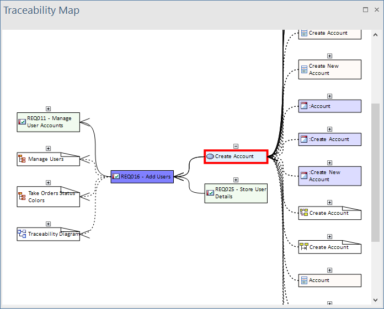This screenshot has width=384, height=309.
Task: Click the vertical scrollbar up arrow
Action: 375,35
